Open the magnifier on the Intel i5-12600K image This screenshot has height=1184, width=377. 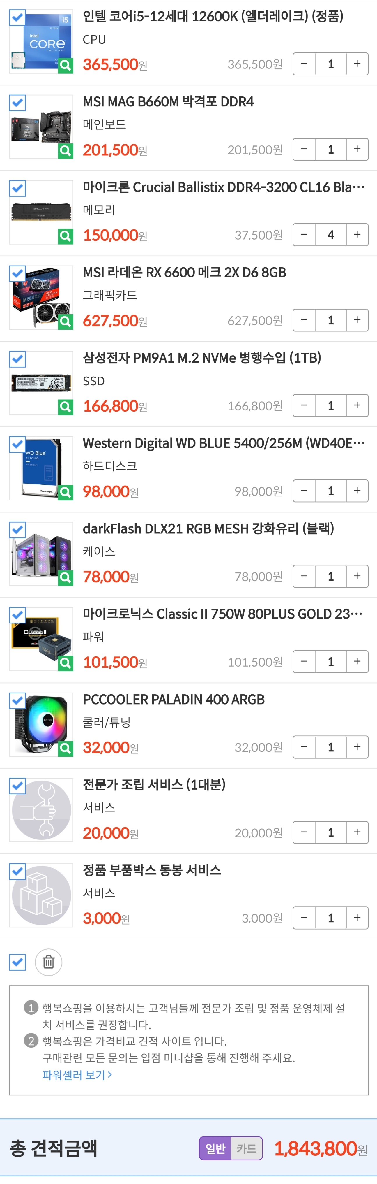(x=66, y=65)
